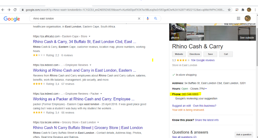Expand africabz result options arrow
258x138 pixels.
click(x=89, y=36)
